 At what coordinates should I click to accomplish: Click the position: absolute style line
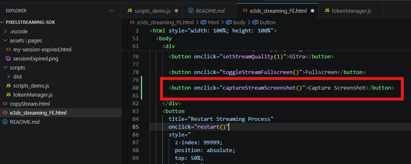205,150
